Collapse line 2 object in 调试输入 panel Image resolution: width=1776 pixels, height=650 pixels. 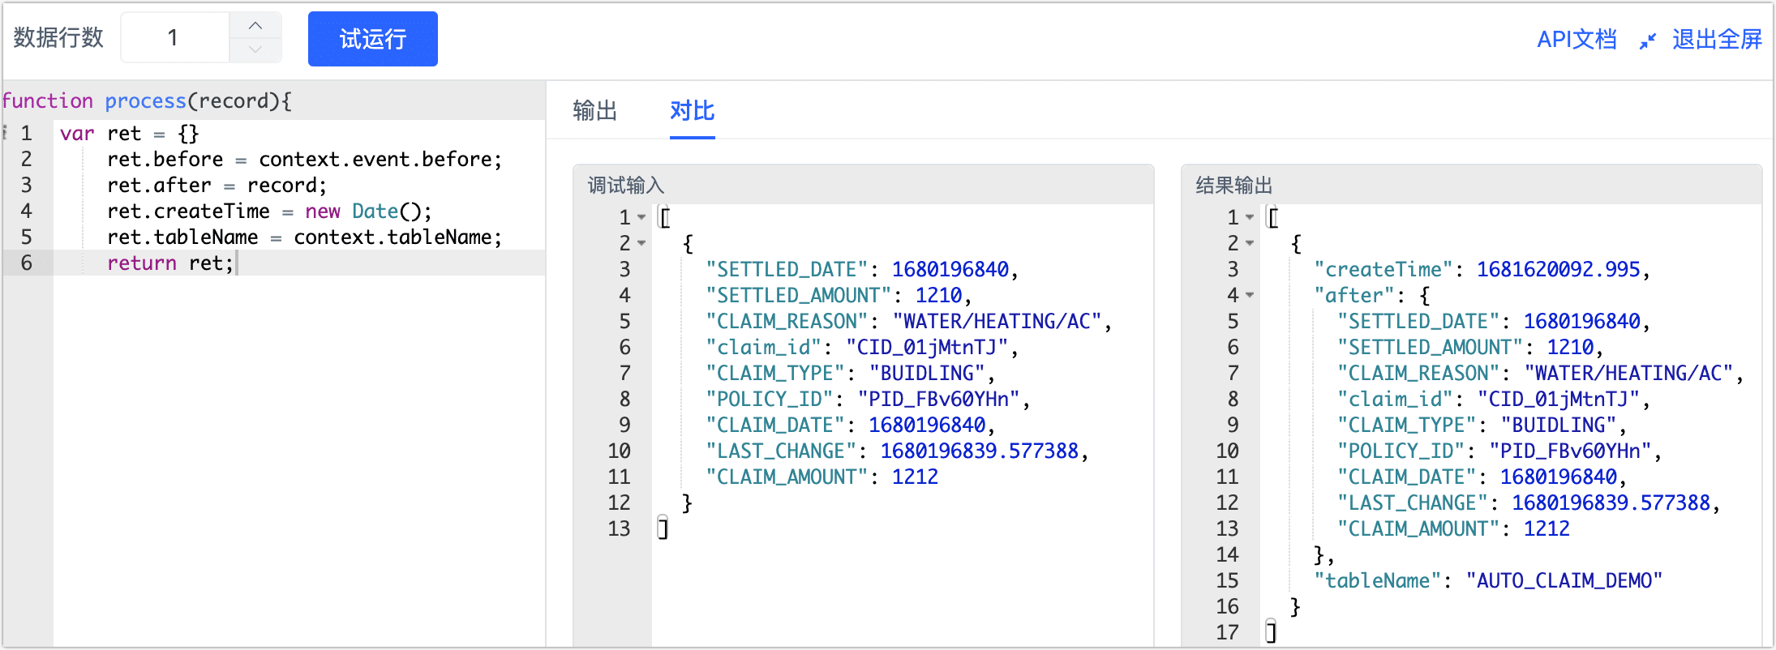tap(641, 243)
